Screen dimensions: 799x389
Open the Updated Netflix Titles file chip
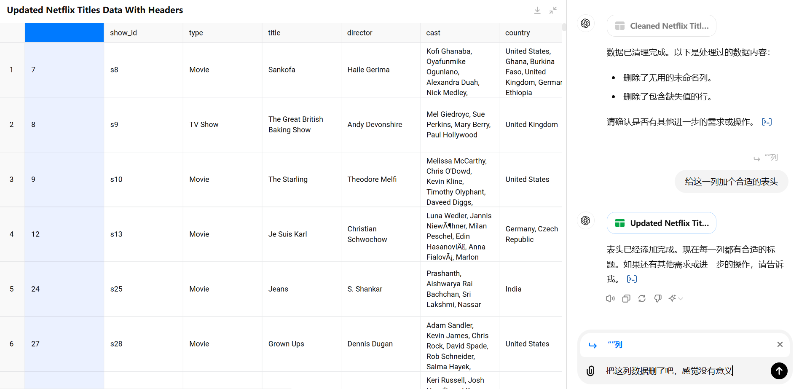coord(661,223)
